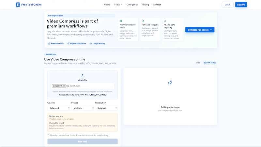Open the Preset dropdown set to Medium

point(83,108)
